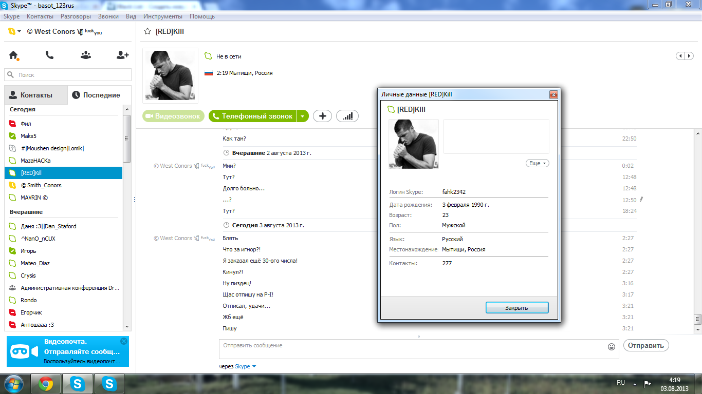This screenshot has height=394, width=702.
Task: Select contact Rondo
Action: tap(64, 300)
